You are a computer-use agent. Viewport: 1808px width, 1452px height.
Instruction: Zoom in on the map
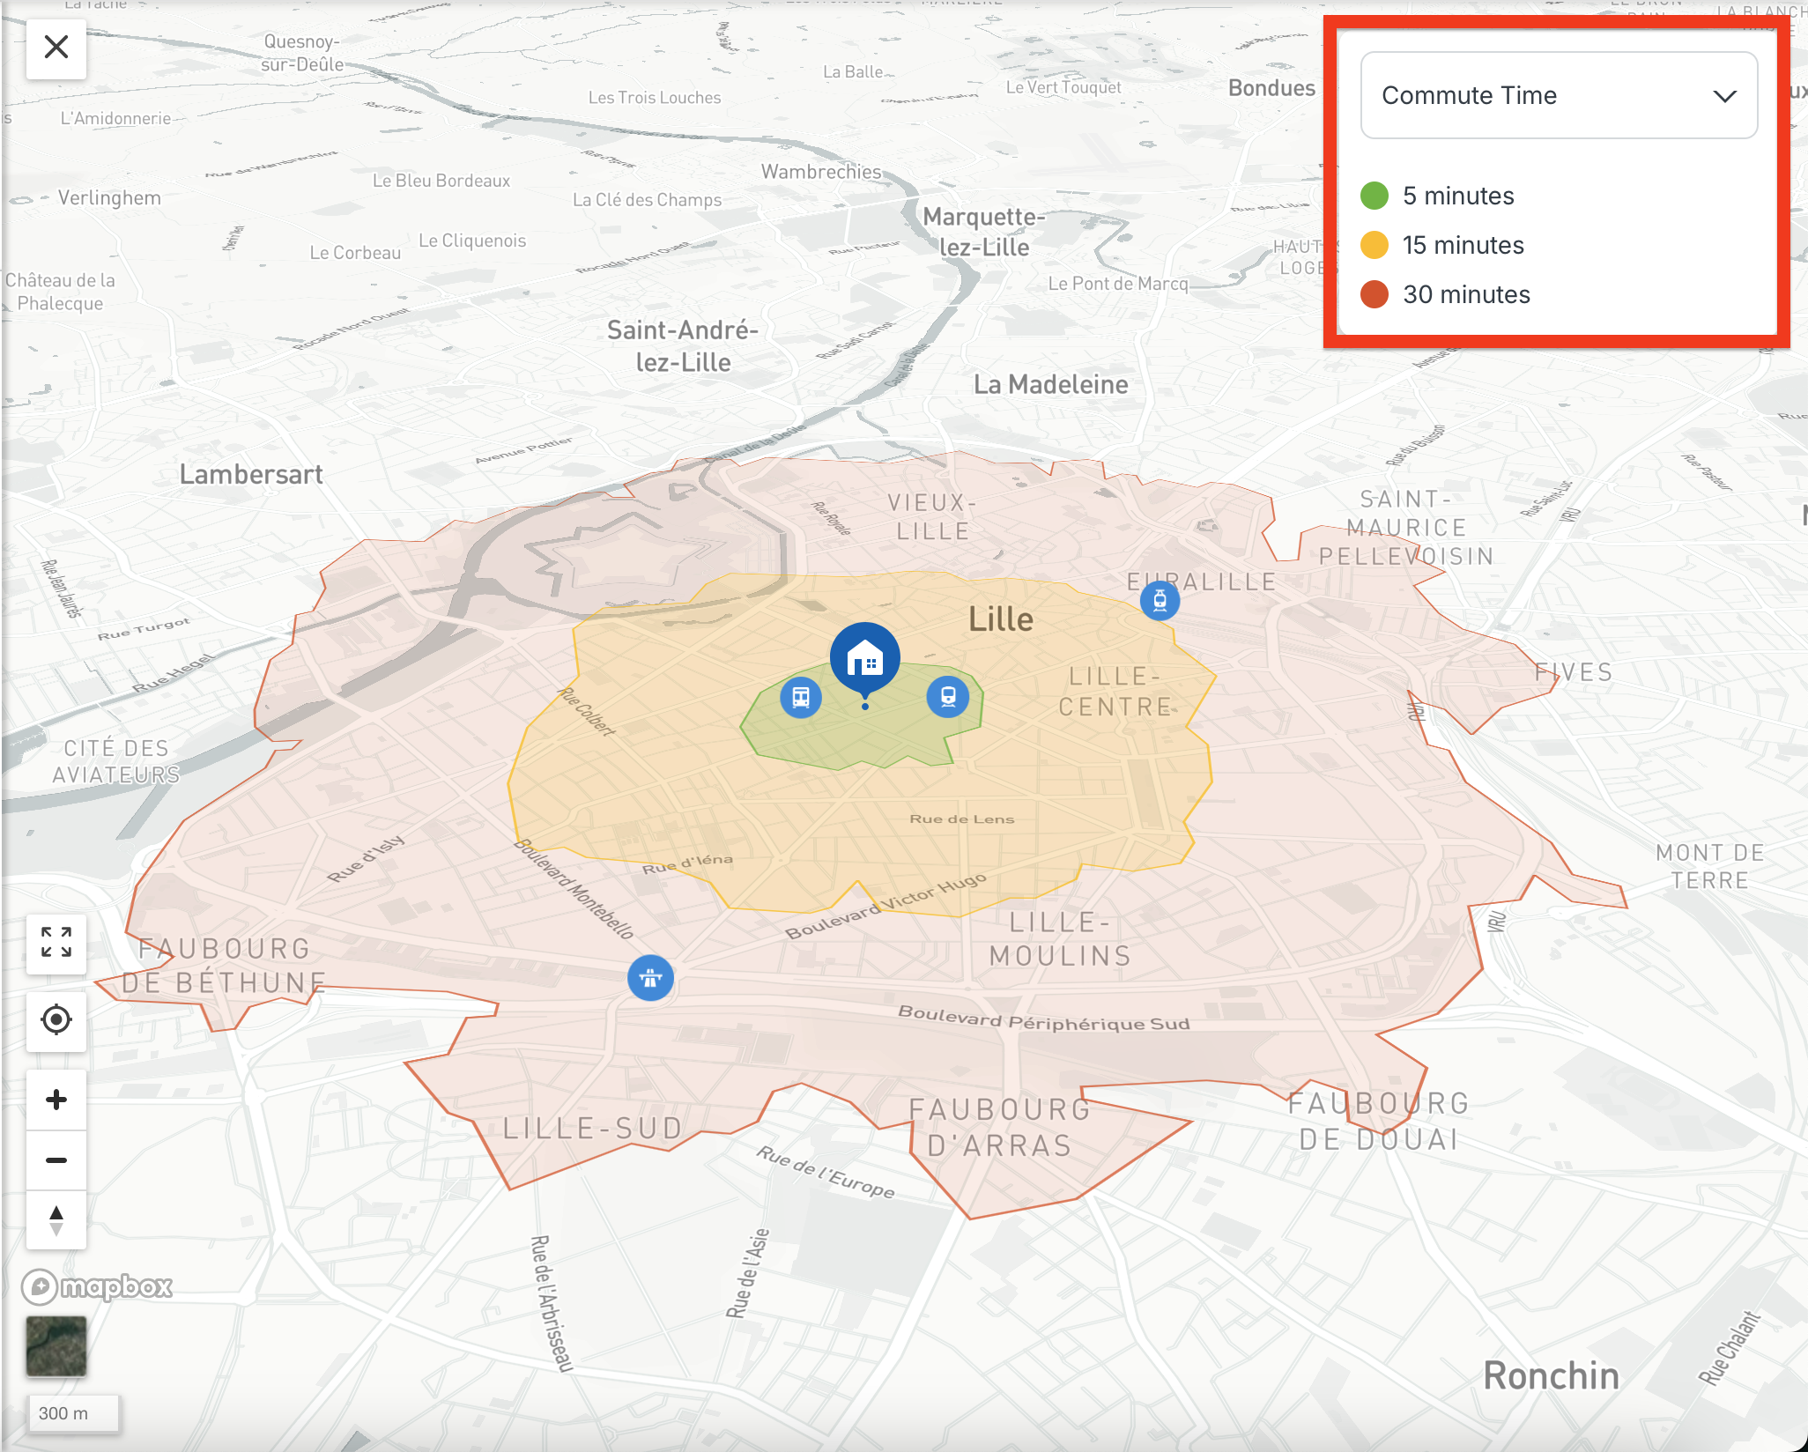click(56, 1100)
